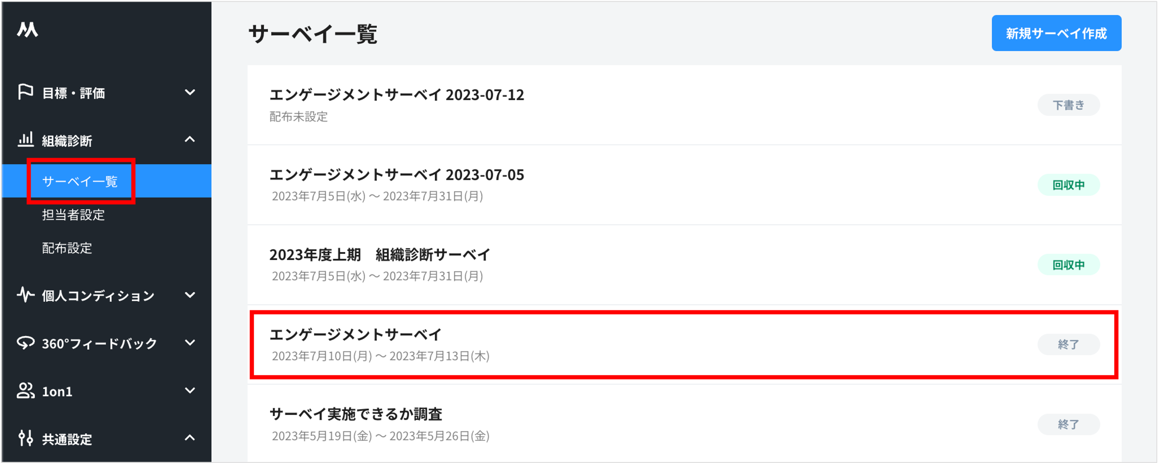Click the bar chart icon for 組織診断
This screenshot has width=1159, height=463.
26,140
